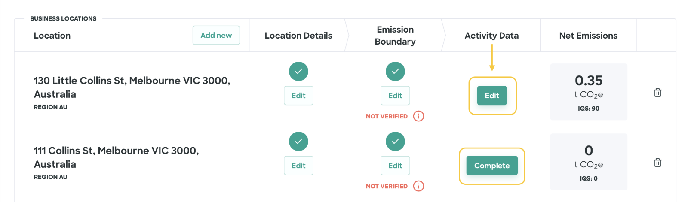
Task: Edit Activity Data for 130 Little Collins St
Action: tap(492, 96)
